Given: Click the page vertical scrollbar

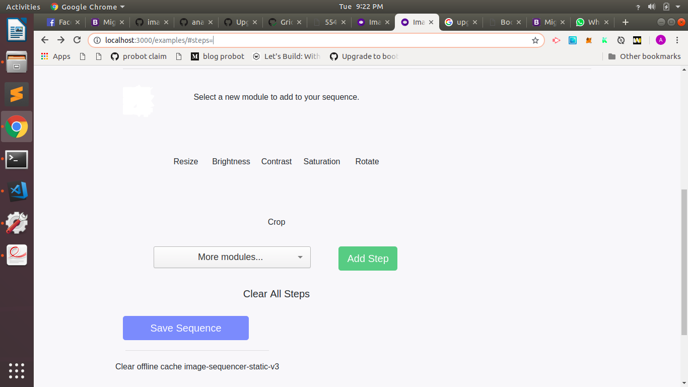Looking at the screenshot, I should pos(683,262).
